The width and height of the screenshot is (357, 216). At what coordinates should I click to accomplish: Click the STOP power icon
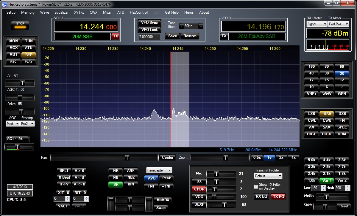(20, 26)
